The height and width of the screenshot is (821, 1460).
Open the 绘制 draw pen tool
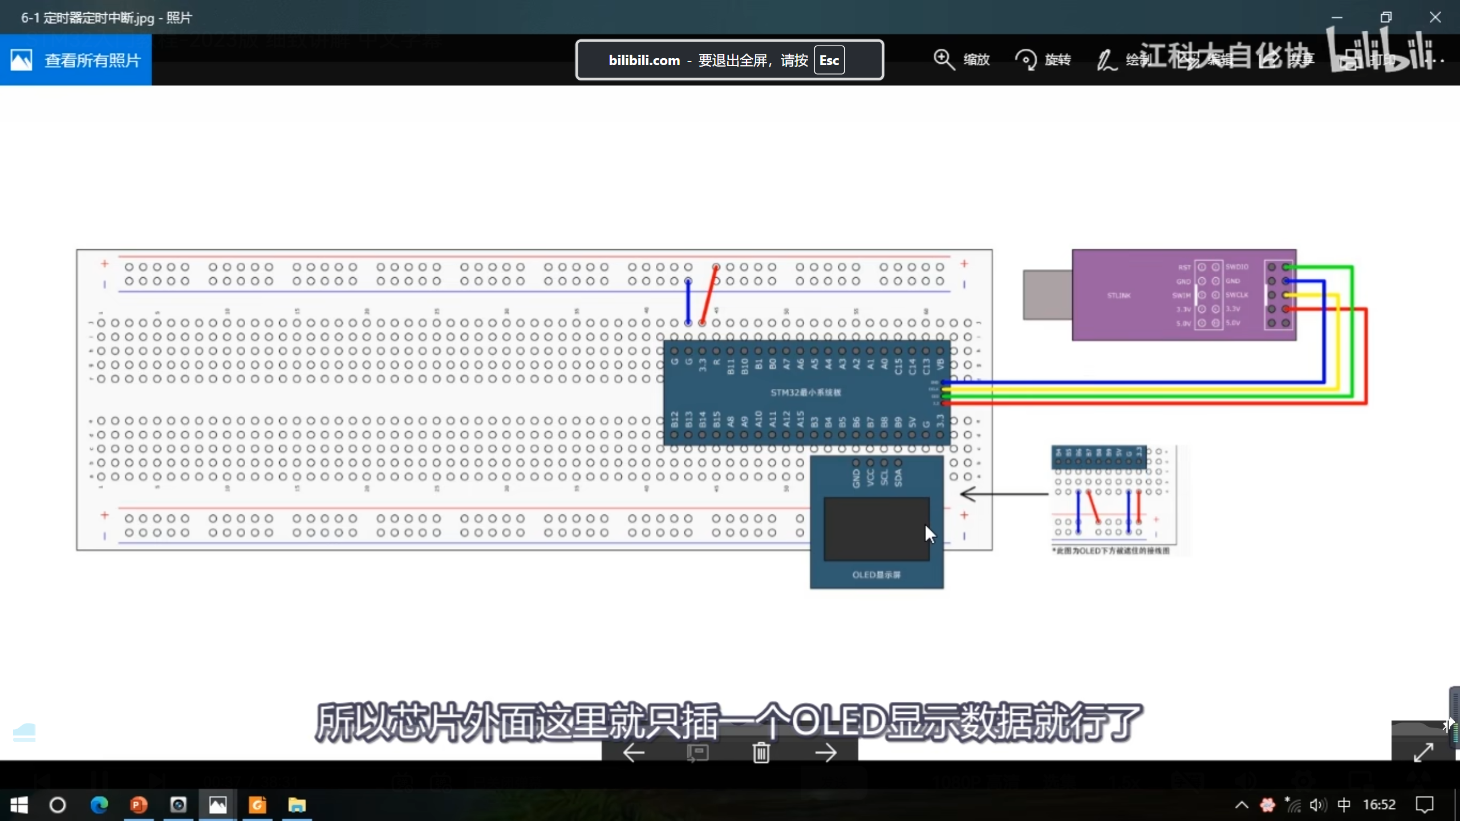(1107, 59)
